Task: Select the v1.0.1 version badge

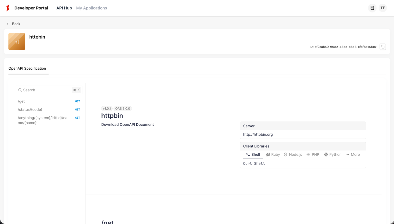Action: point(107,108)
